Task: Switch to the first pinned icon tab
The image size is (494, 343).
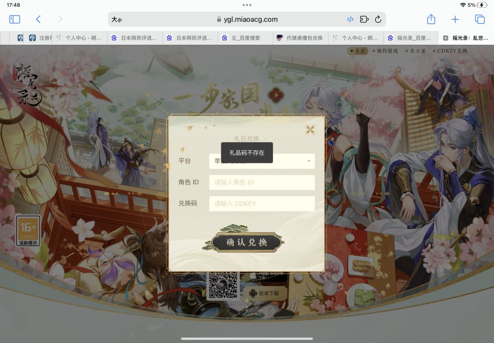Action: 20,38
